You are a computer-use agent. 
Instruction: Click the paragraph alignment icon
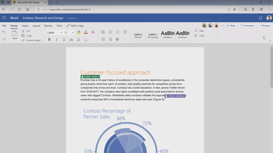coord(103,32)
